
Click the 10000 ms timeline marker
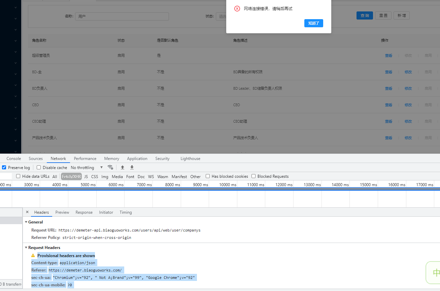pos(228,185)
